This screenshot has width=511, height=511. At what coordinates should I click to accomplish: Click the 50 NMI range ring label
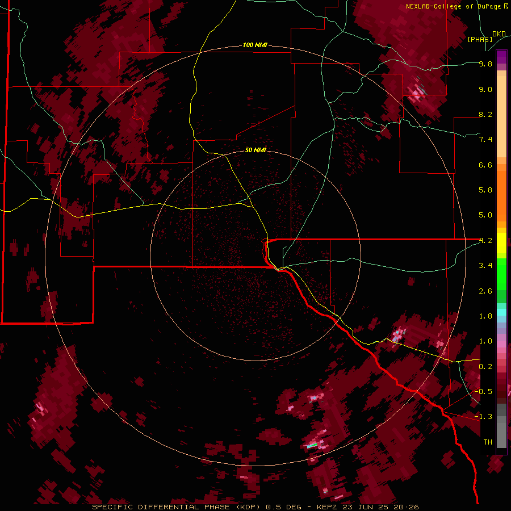(x=256, y=150)
